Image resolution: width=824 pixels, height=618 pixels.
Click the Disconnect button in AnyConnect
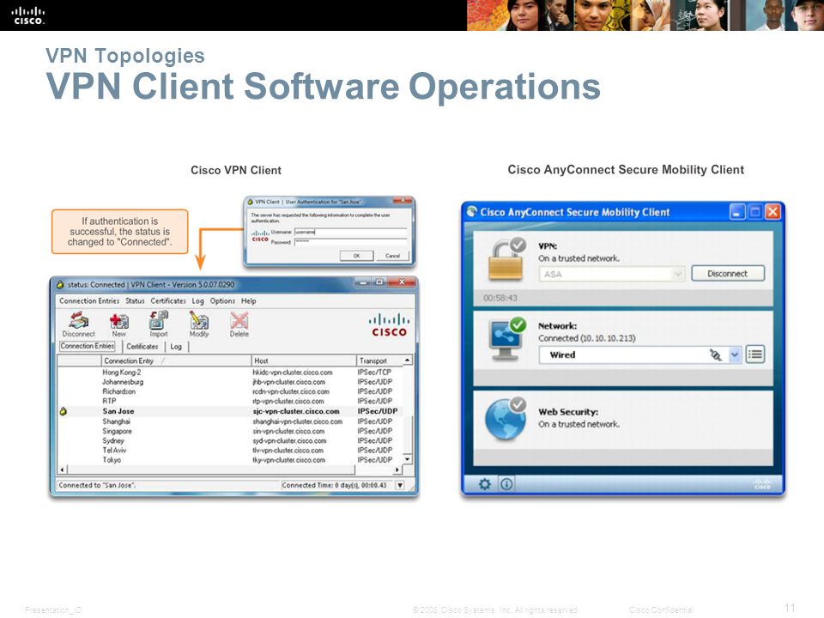click(728, 274)
